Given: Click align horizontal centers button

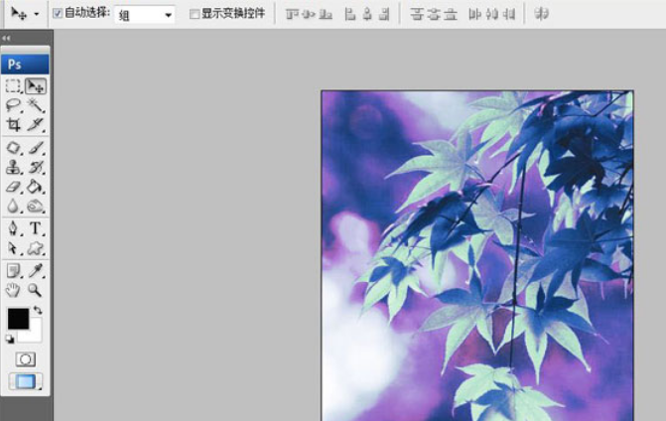Looking at the screenshot, I should pyautogui.click(x=367, y=15).
